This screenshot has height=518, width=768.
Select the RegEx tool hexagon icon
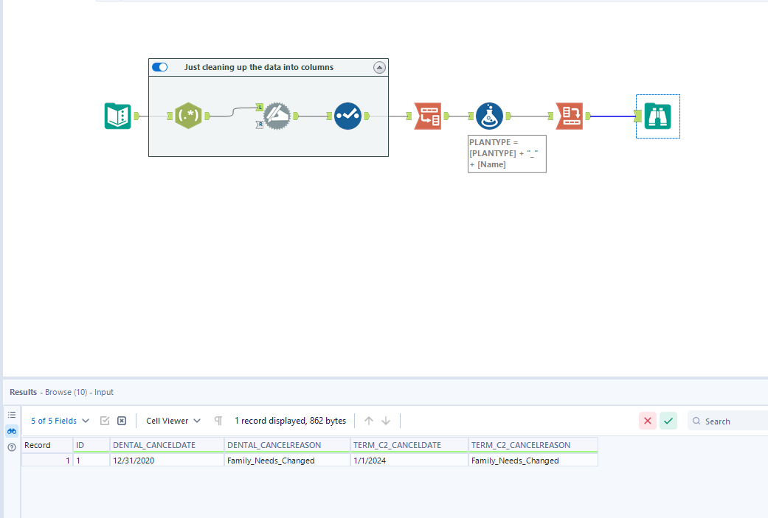(188, 116)
